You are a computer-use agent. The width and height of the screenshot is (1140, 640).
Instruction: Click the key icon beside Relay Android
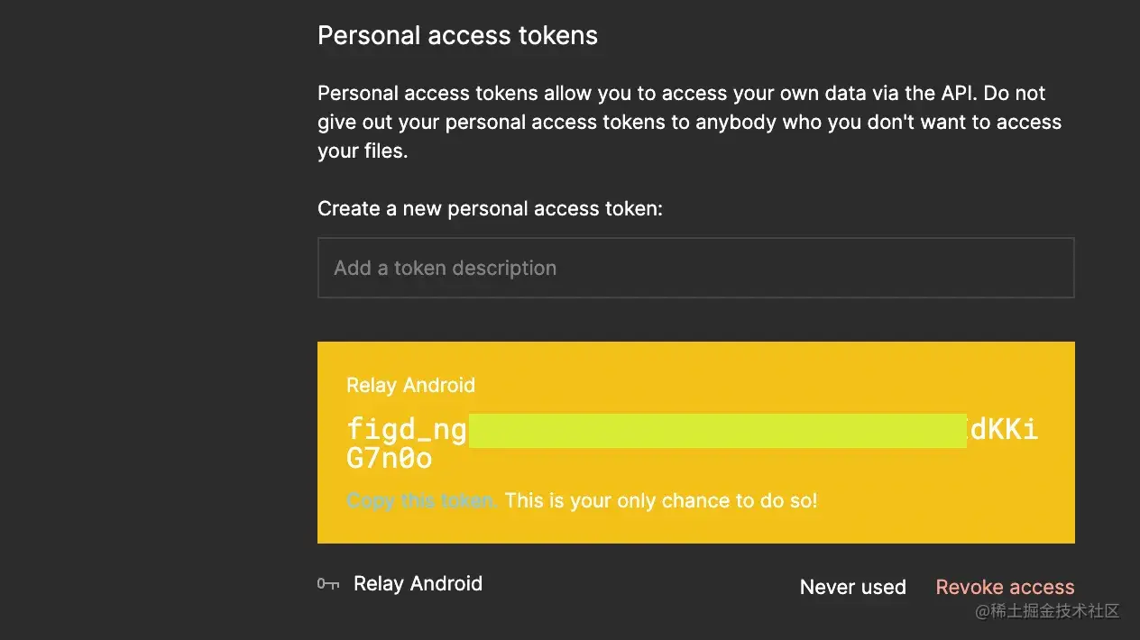[x=328, y=584]
